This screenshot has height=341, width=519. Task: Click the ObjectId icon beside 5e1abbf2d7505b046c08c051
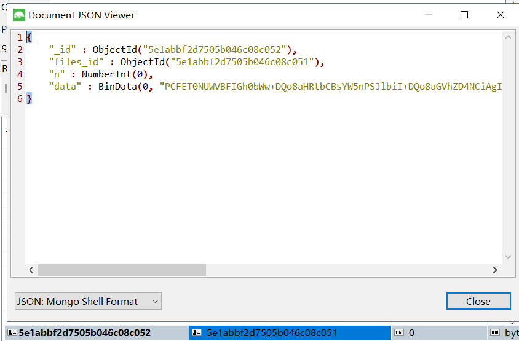pos(197,332)
